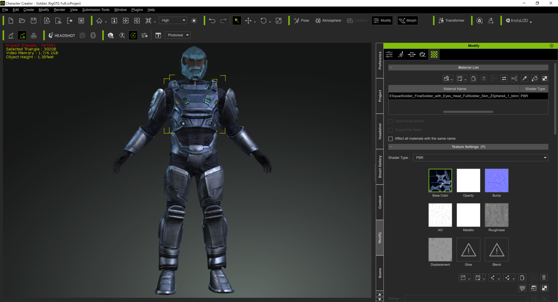Viewport: 558px width, 302px height.
Task: Click the New Project icon
Action: click(11, 21)
